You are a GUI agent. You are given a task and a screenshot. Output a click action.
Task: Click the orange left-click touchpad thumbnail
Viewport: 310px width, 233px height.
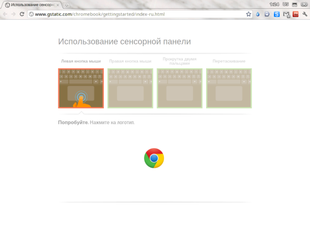tap(81, 89)
